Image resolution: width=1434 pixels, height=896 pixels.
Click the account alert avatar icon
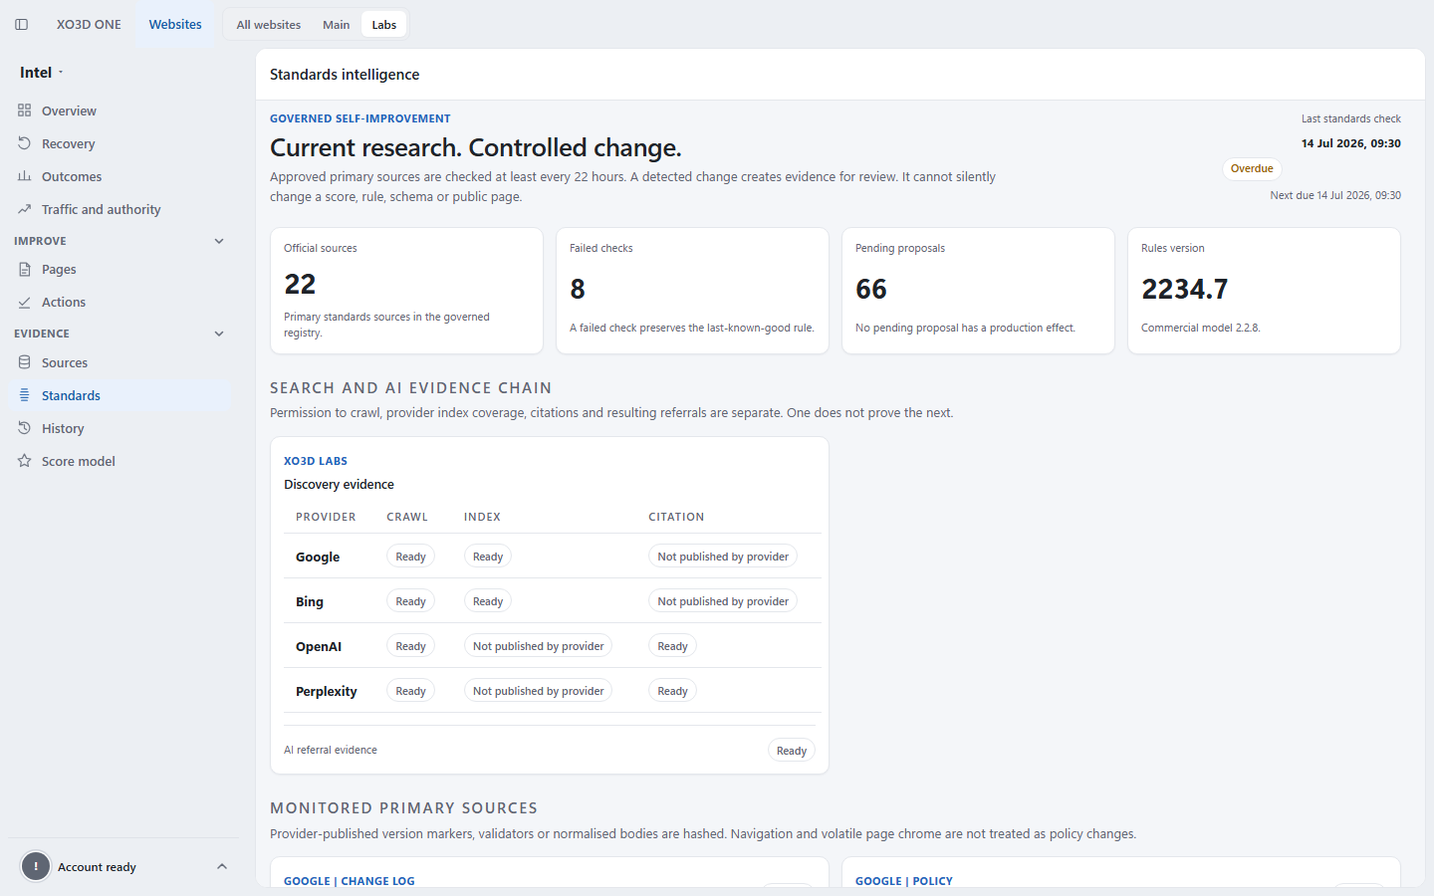pyautogui.click(x=36, y=867)
